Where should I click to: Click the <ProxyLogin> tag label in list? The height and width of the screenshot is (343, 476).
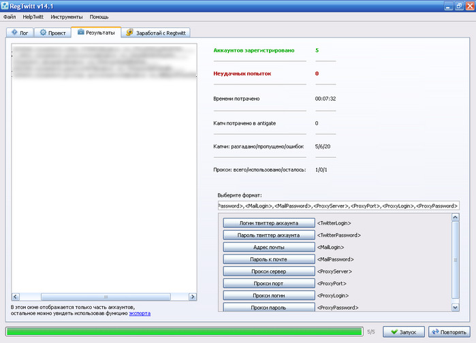333,295
